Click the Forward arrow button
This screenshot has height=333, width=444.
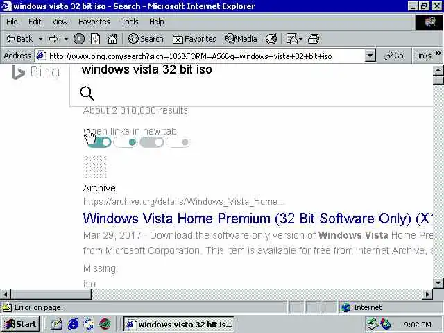[x=53, y=39]
